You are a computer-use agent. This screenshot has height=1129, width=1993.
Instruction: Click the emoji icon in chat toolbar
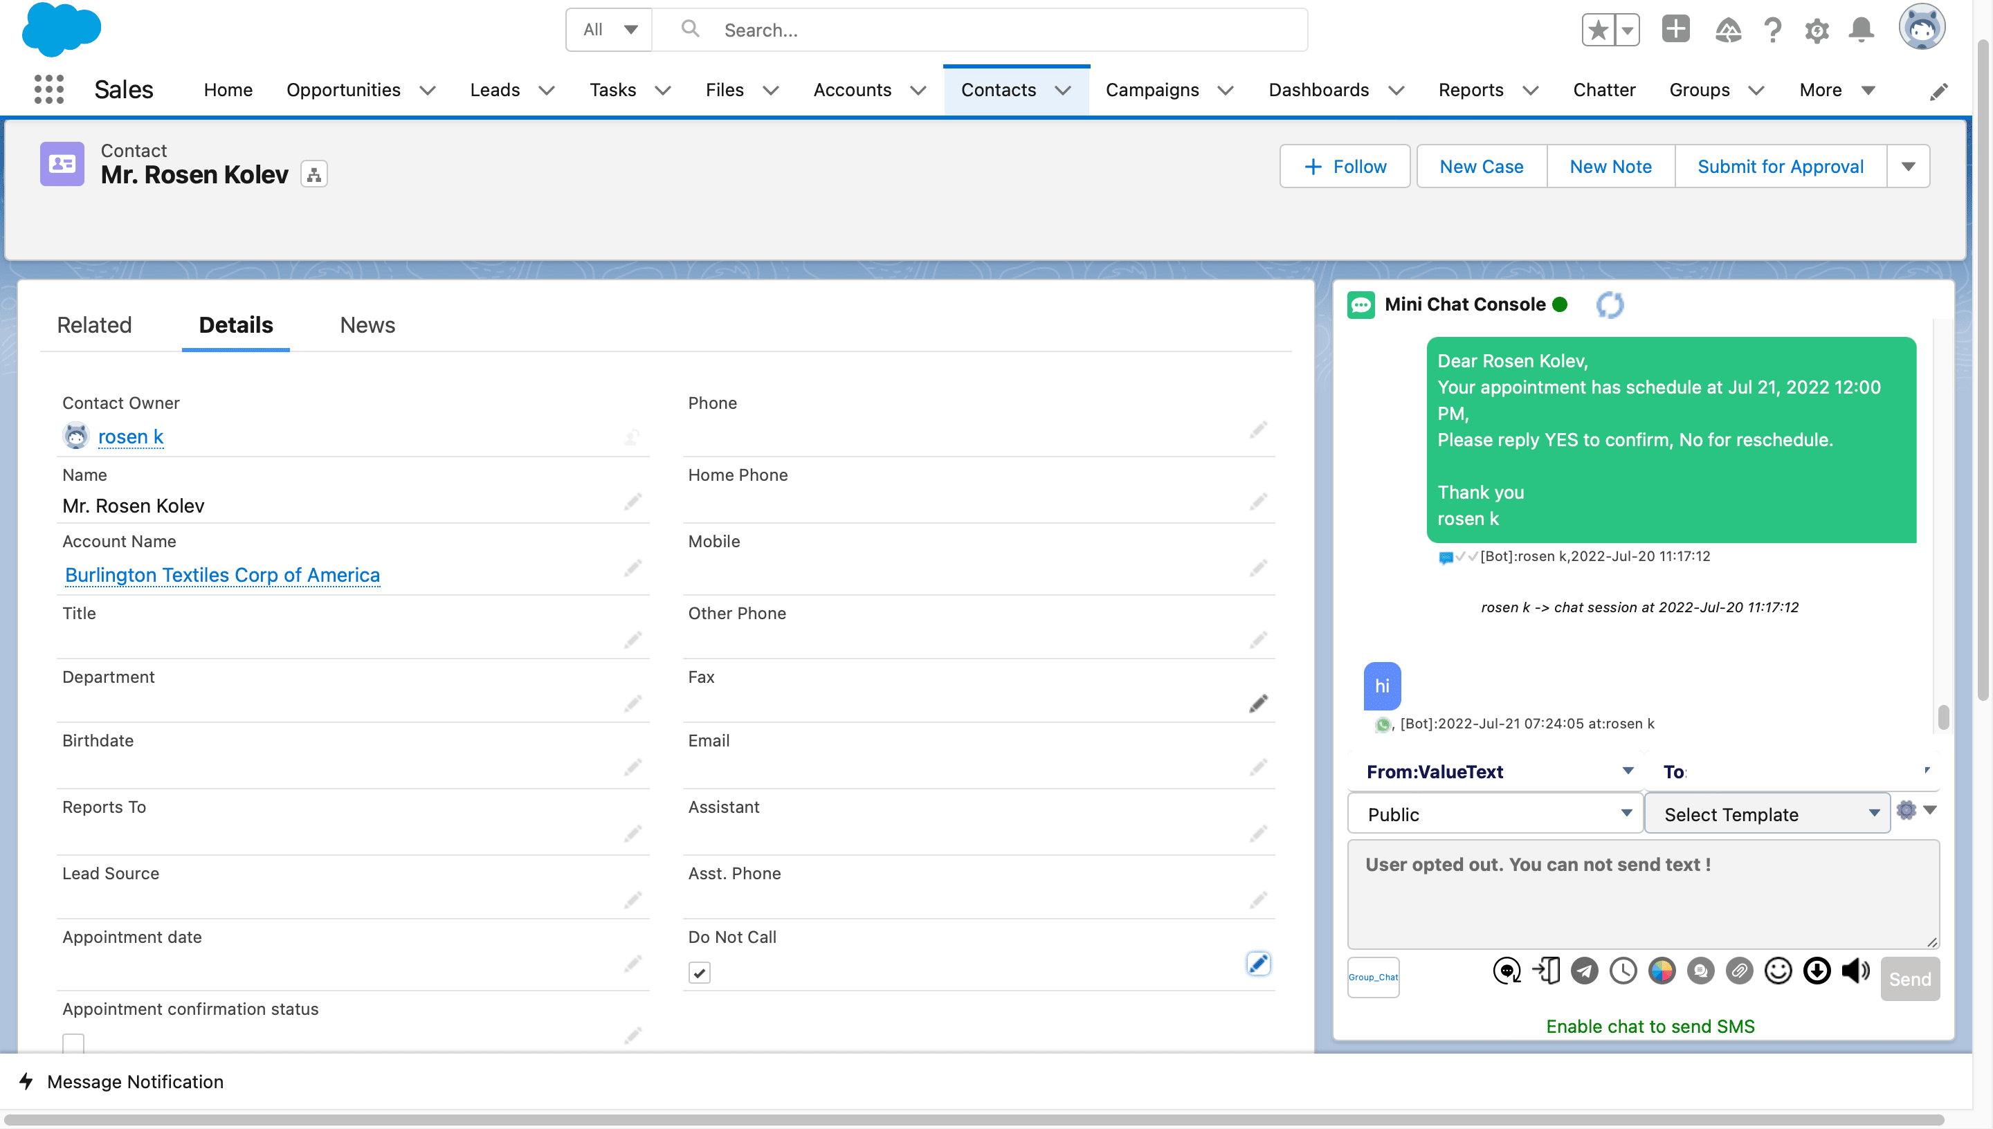pyautogui.click(x=1776, y=974)
